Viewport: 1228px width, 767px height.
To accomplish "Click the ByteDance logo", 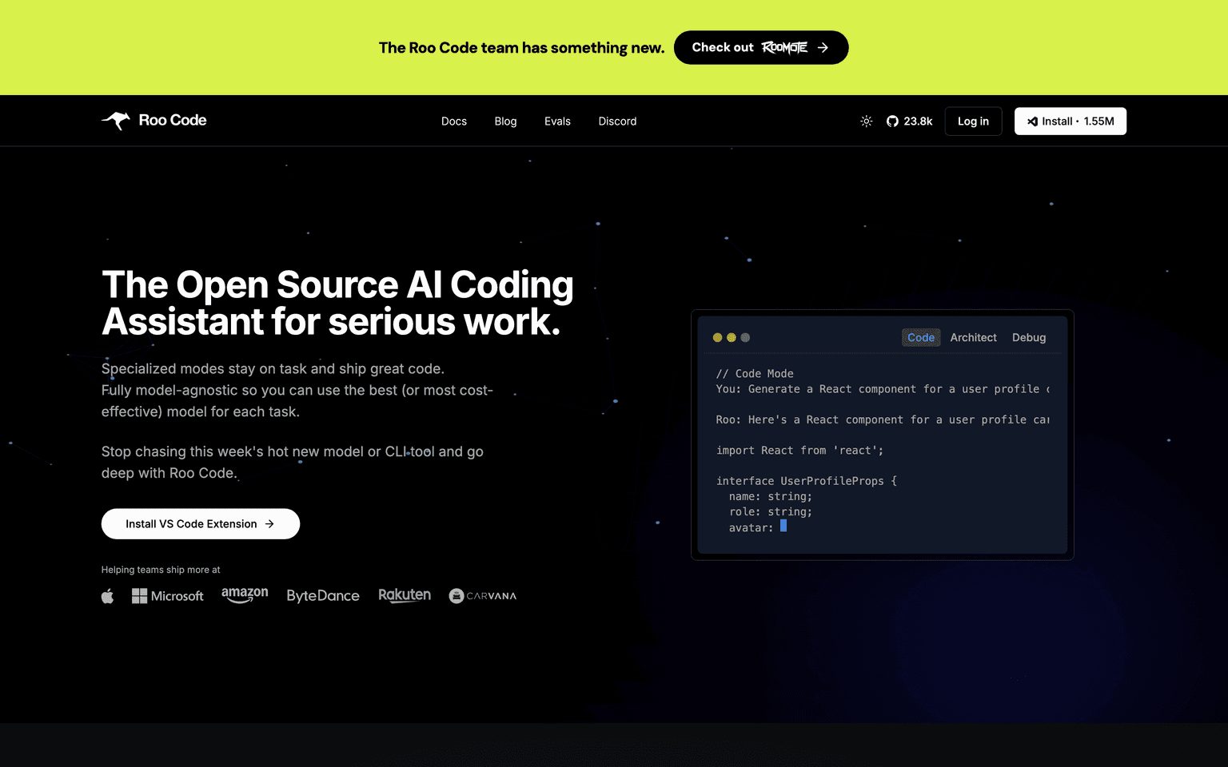I will point(323,596).
